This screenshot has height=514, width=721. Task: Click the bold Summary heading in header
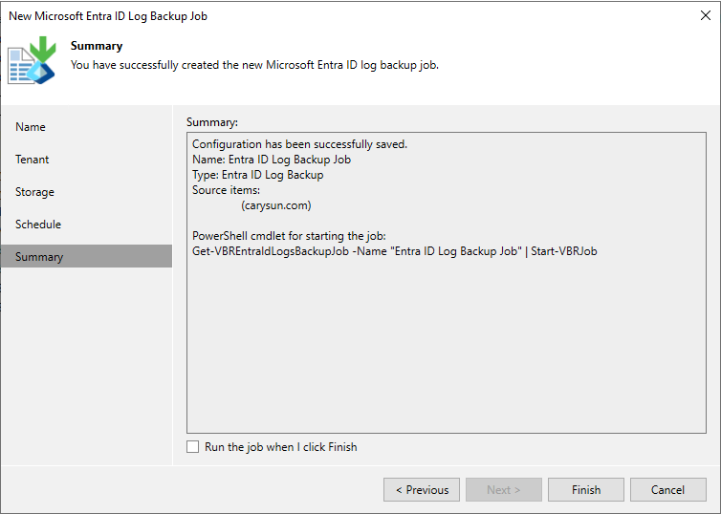click(97, 46)
